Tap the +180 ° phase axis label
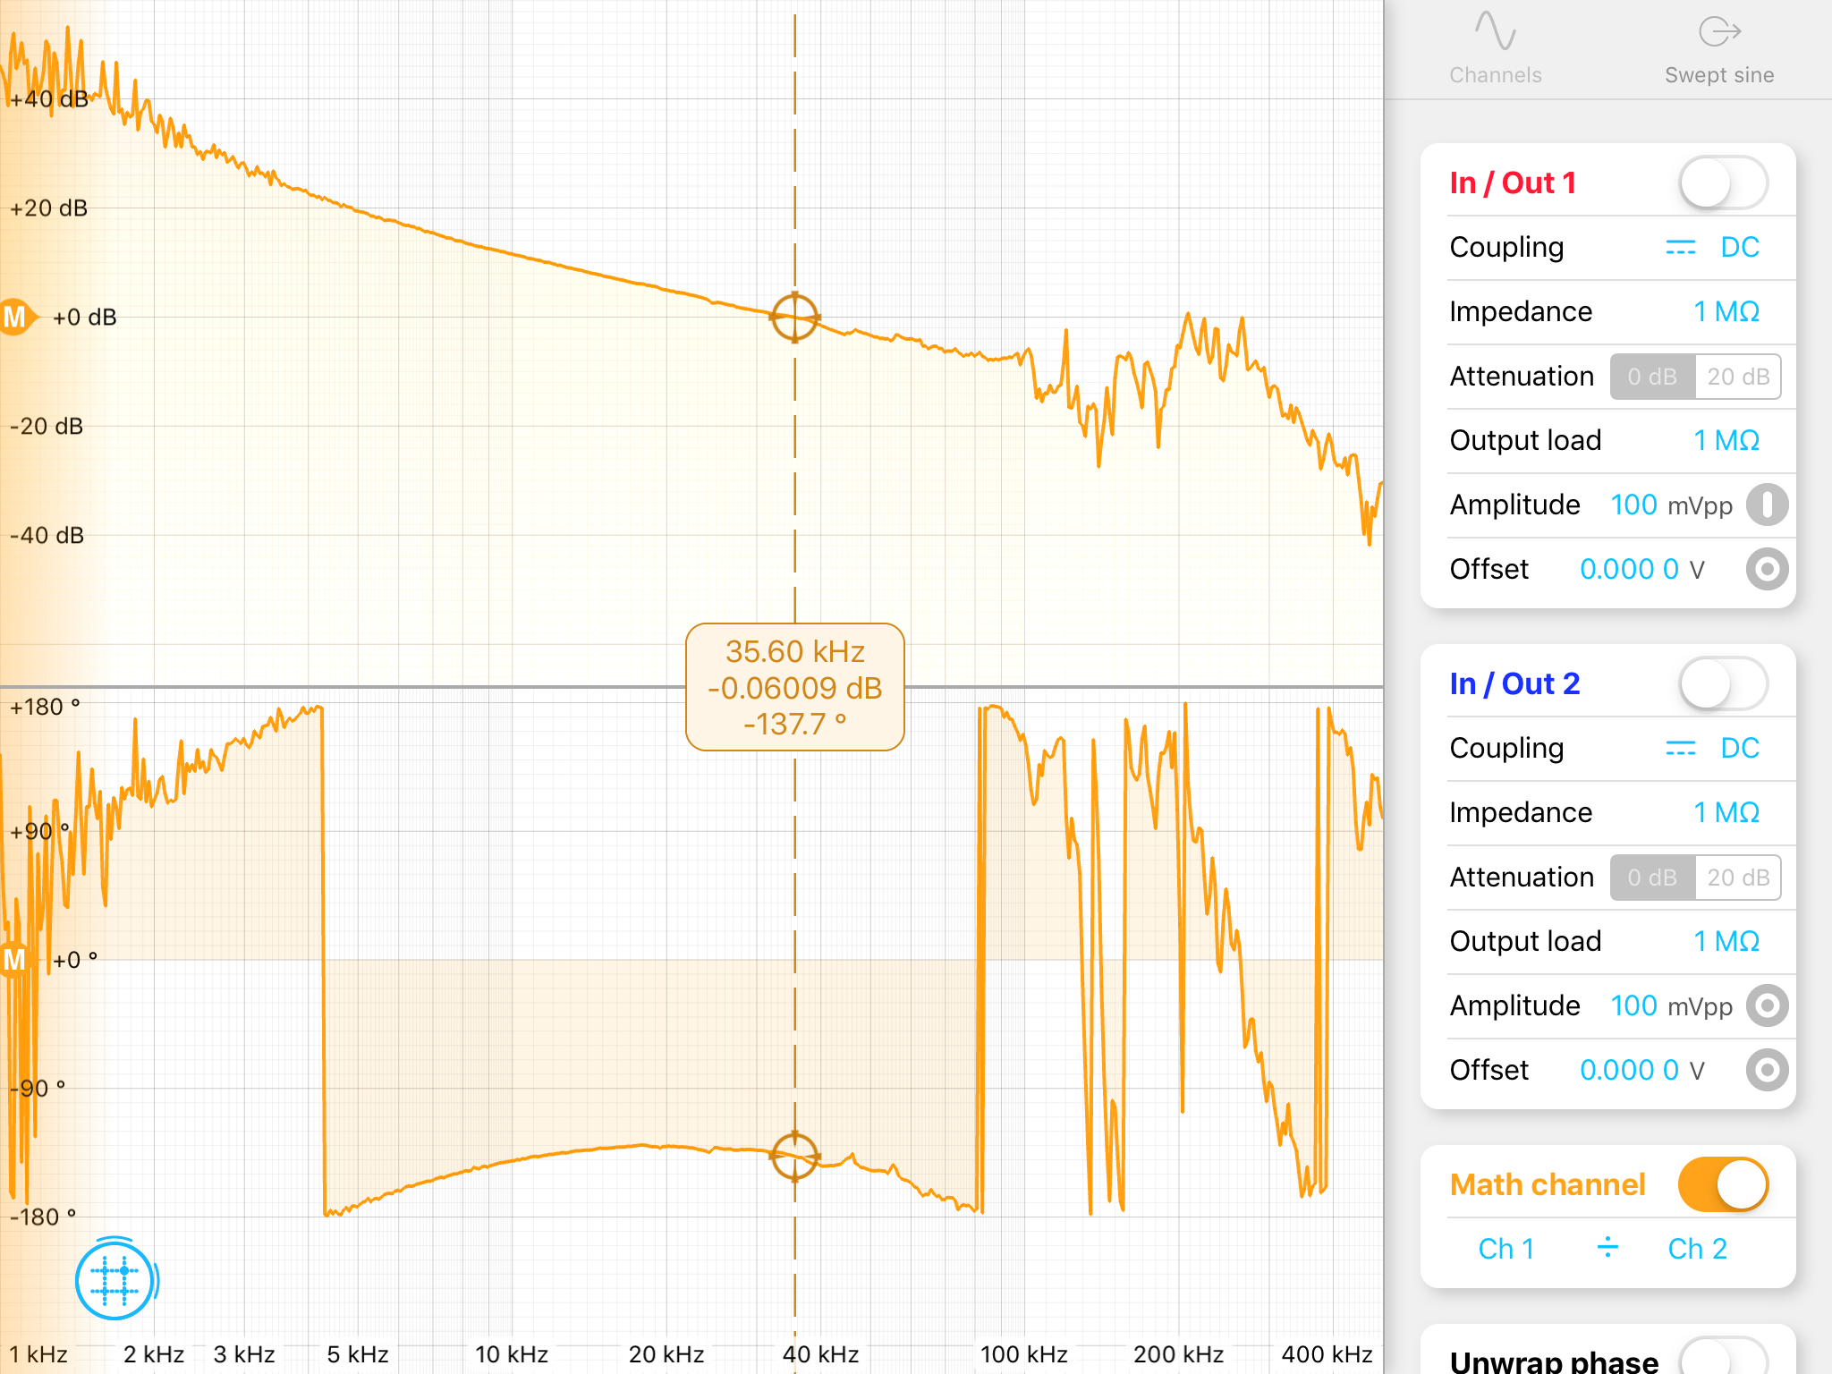This screenshot has width=1832, height=1374. coord(45,707)
